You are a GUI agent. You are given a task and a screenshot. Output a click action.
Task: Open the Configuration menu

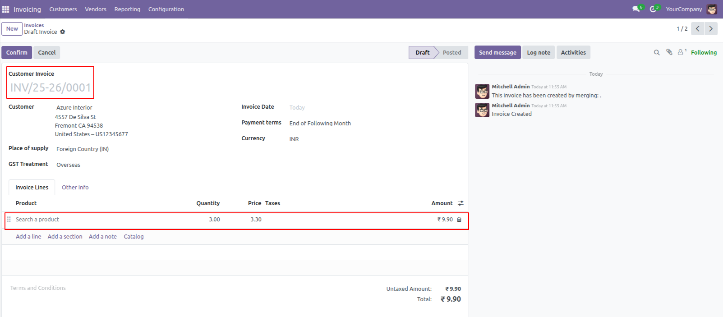[x=166, y=9]
